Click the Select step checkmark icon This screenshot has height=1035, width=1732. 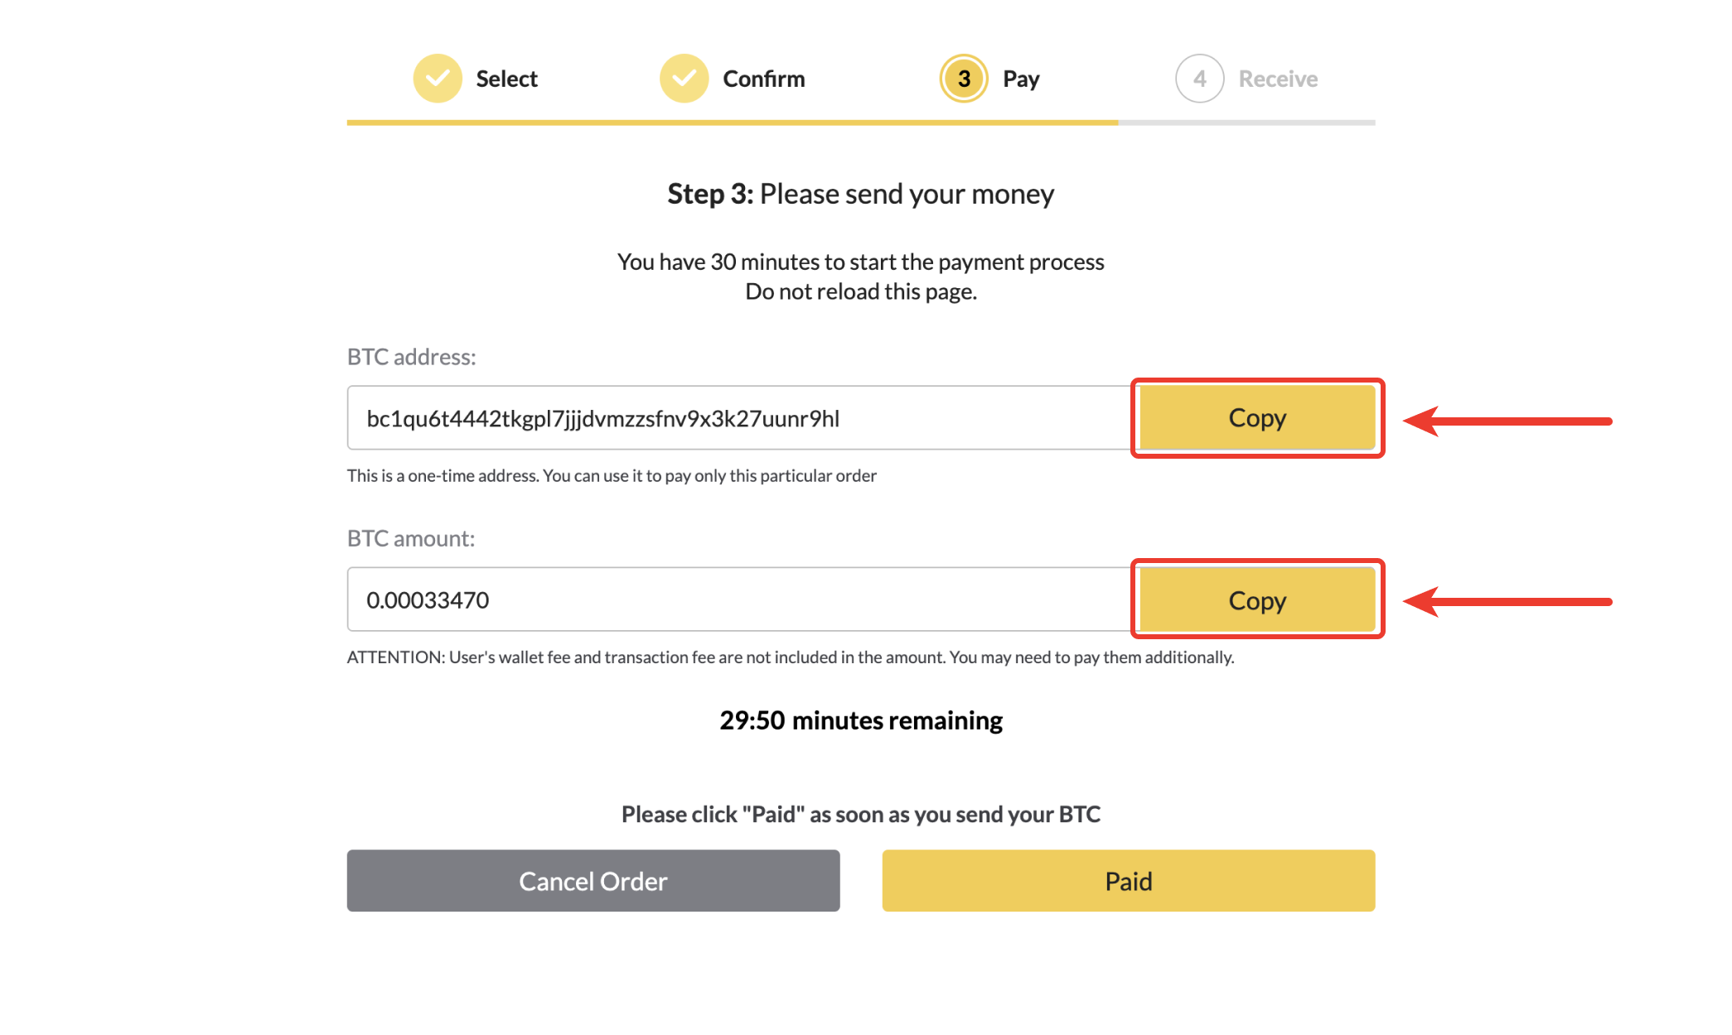tap(438, 79)
